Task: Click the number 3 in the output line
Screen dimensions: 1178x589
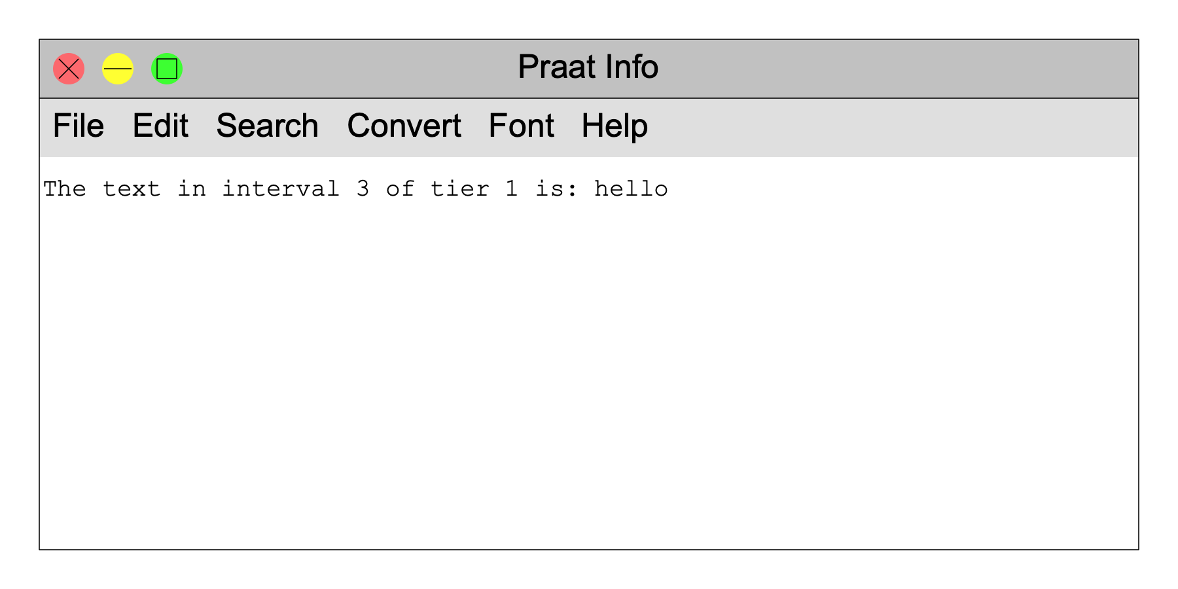Action: [x=363, y=188]
